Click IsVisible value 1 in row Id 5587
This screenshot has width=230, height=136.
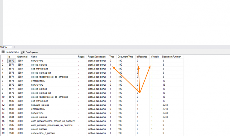155,129
